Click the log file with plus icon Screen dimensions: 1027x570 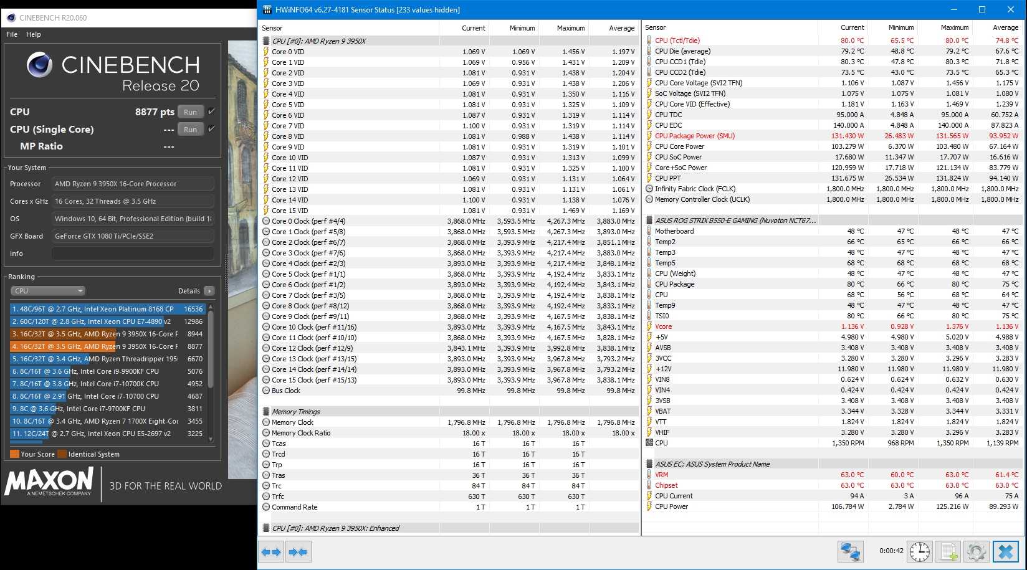point(948,552)
